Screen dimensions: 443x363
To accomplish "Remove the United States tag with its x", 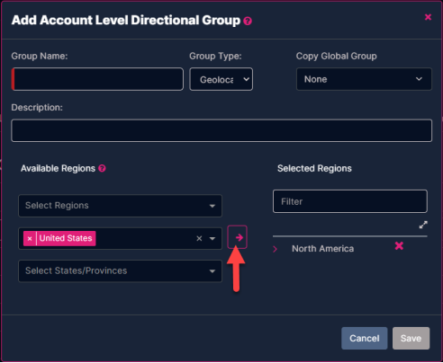I will coord(30,238).
